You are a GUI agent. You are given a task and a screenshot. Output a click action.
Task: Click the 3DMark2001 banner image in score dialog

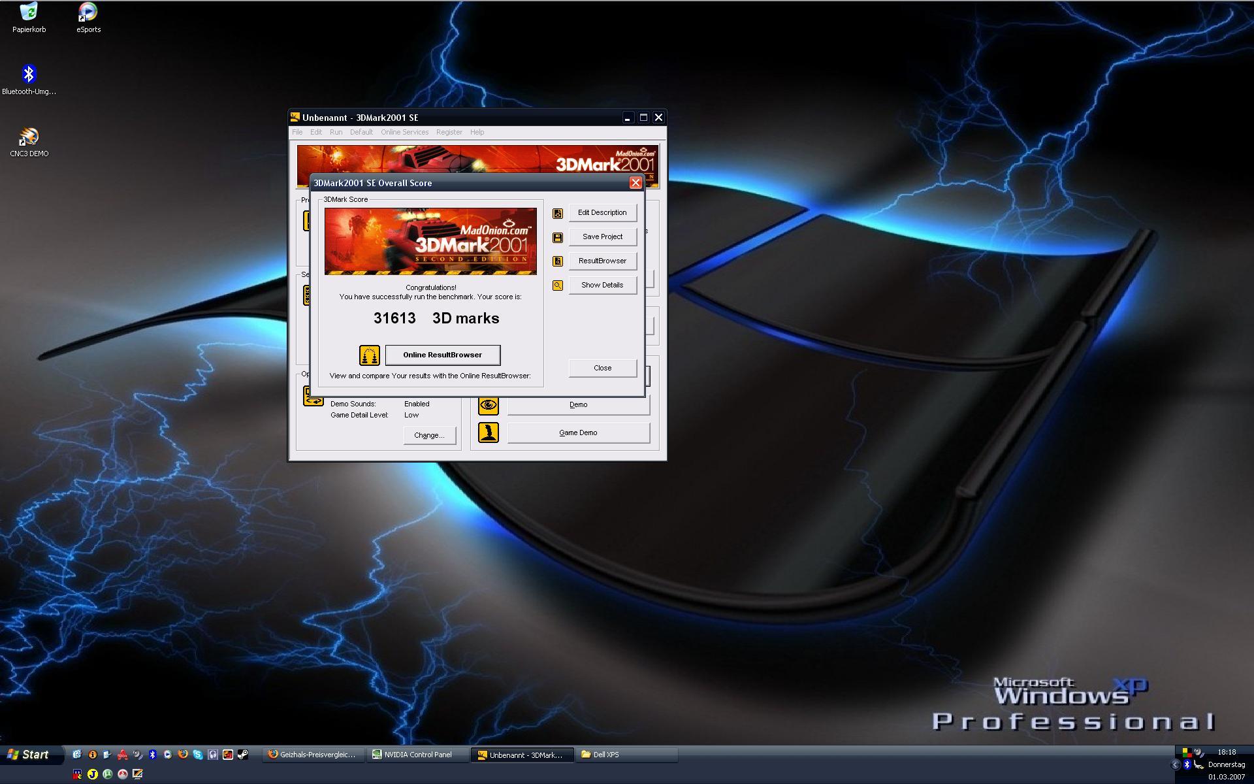[x=430, y=241]
